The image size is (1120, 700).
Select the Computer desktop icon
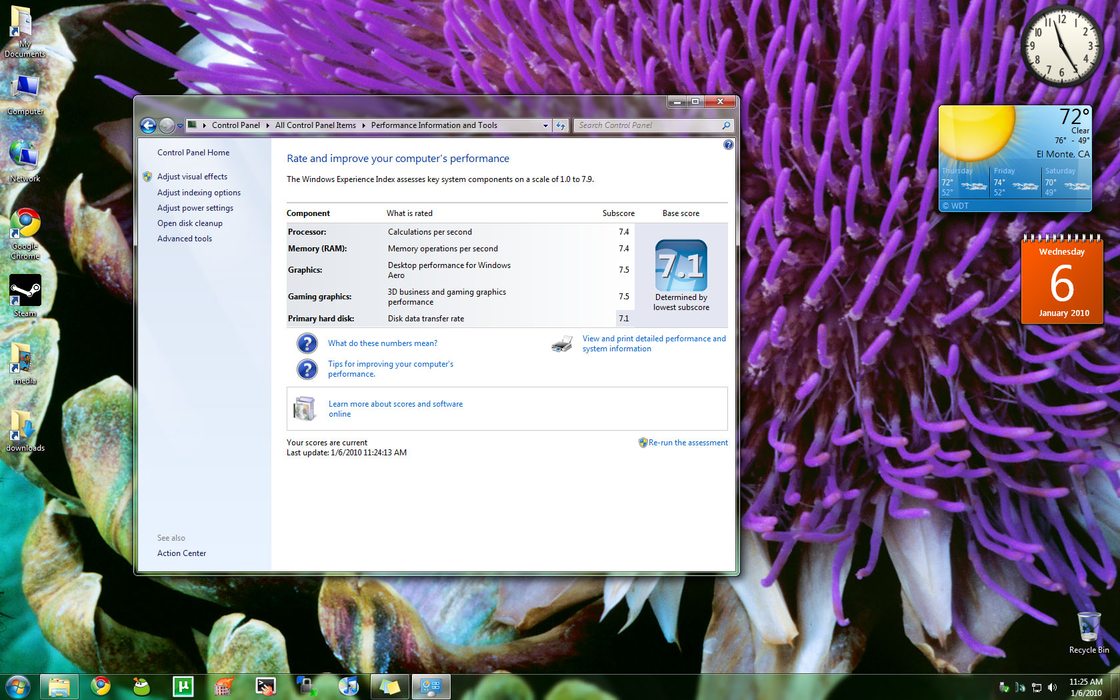tap(25, 95)
